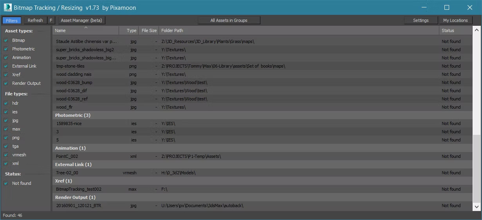Select the wood cladding nais row
This screenshot has height=220, width=482.
[x=262, y=74]
